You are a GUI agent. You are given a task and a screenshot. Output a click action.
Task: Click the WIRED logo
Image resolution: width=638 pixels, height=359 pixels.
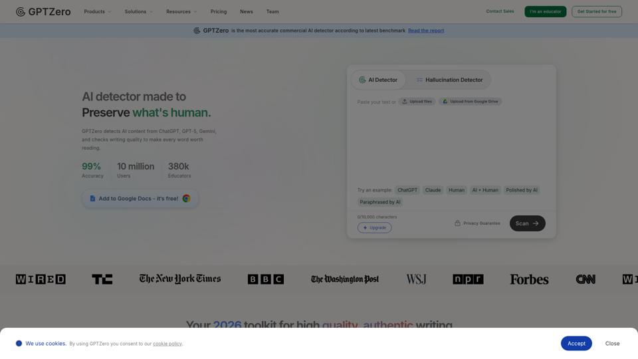pos(41,279)
